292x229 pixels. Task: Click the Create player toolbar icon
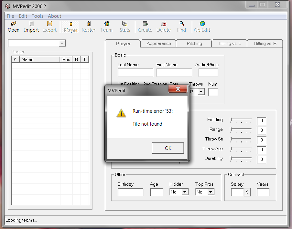pos(145,24)
